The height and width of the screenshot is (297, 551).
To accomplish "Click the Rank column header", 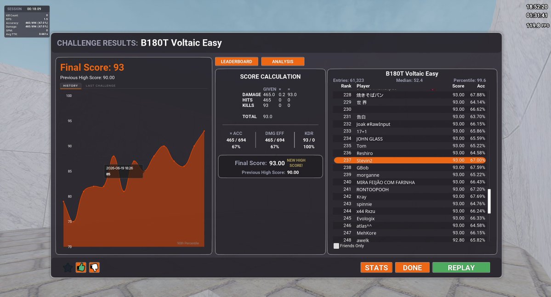I will pos(346,86).
